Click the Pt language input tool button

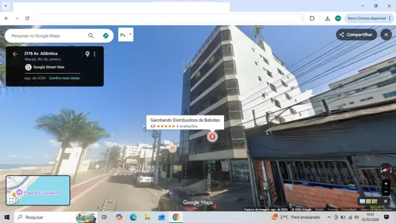coord(123,35)
